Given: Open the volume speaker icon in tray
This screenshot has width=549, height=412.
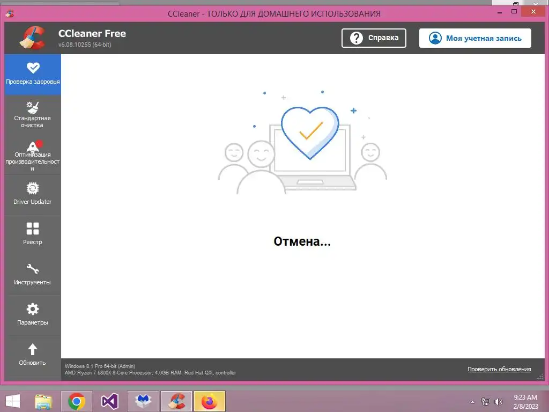Looking at the screenshot, I should (x=498, y=401).
